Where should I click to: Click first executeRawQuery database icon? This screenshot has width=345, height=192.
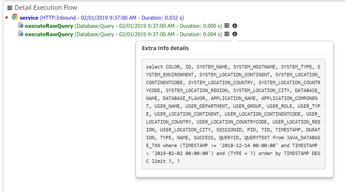[21, 25]
